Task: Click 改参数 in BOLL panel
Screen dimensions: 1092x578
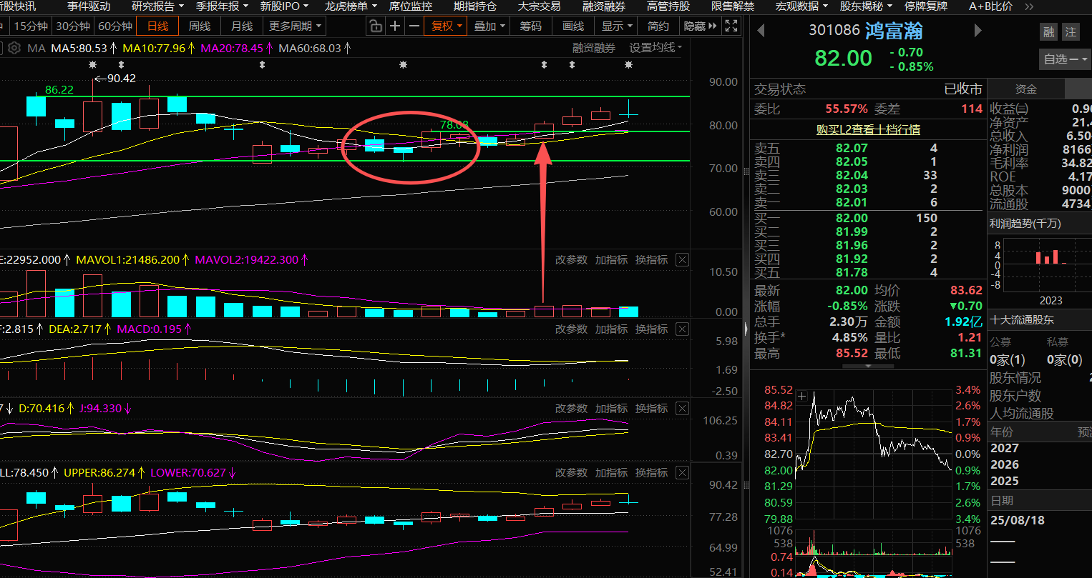Action: [571, 473]
